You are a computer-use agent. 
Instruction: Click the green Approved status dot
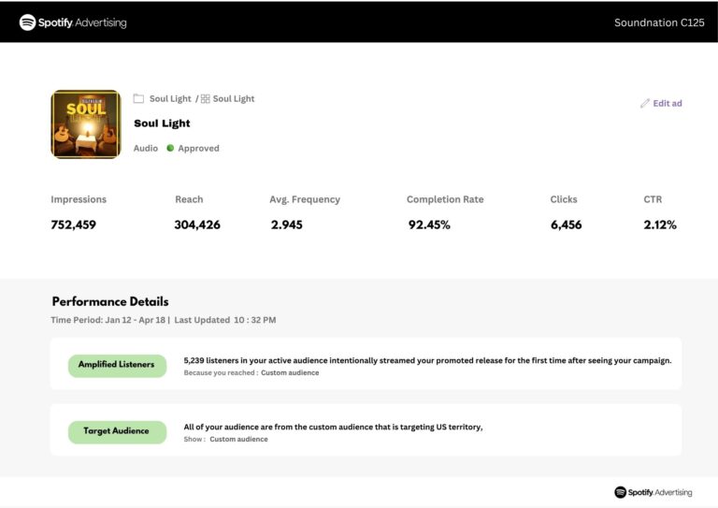pos(170,148)
